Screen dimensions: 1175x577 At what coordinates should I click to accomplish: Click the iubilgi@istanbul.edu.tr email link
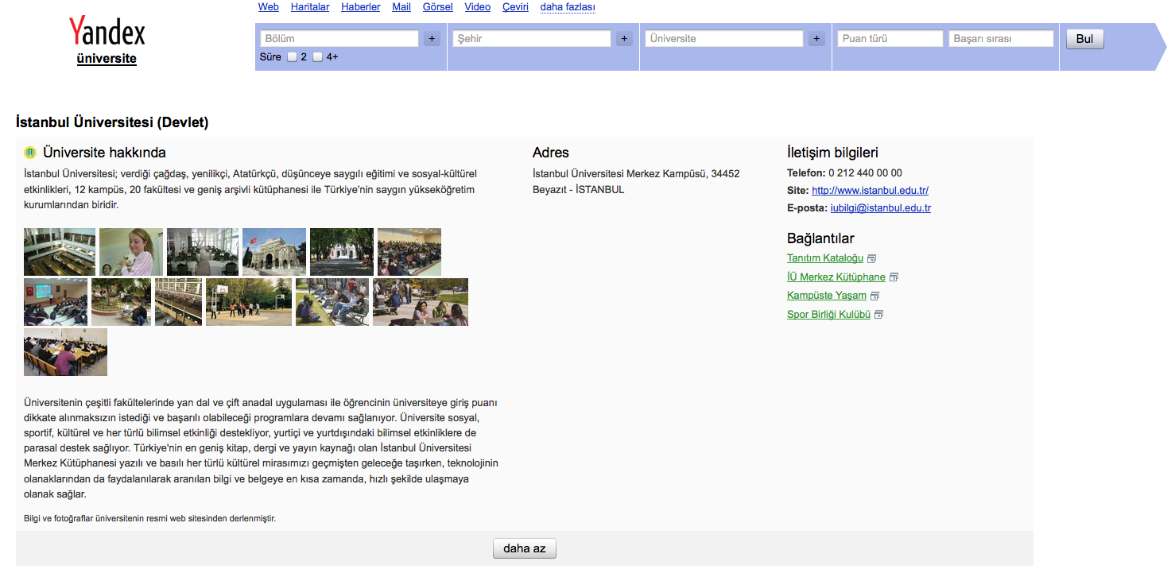pyautogui.click(x=881, y=208)
